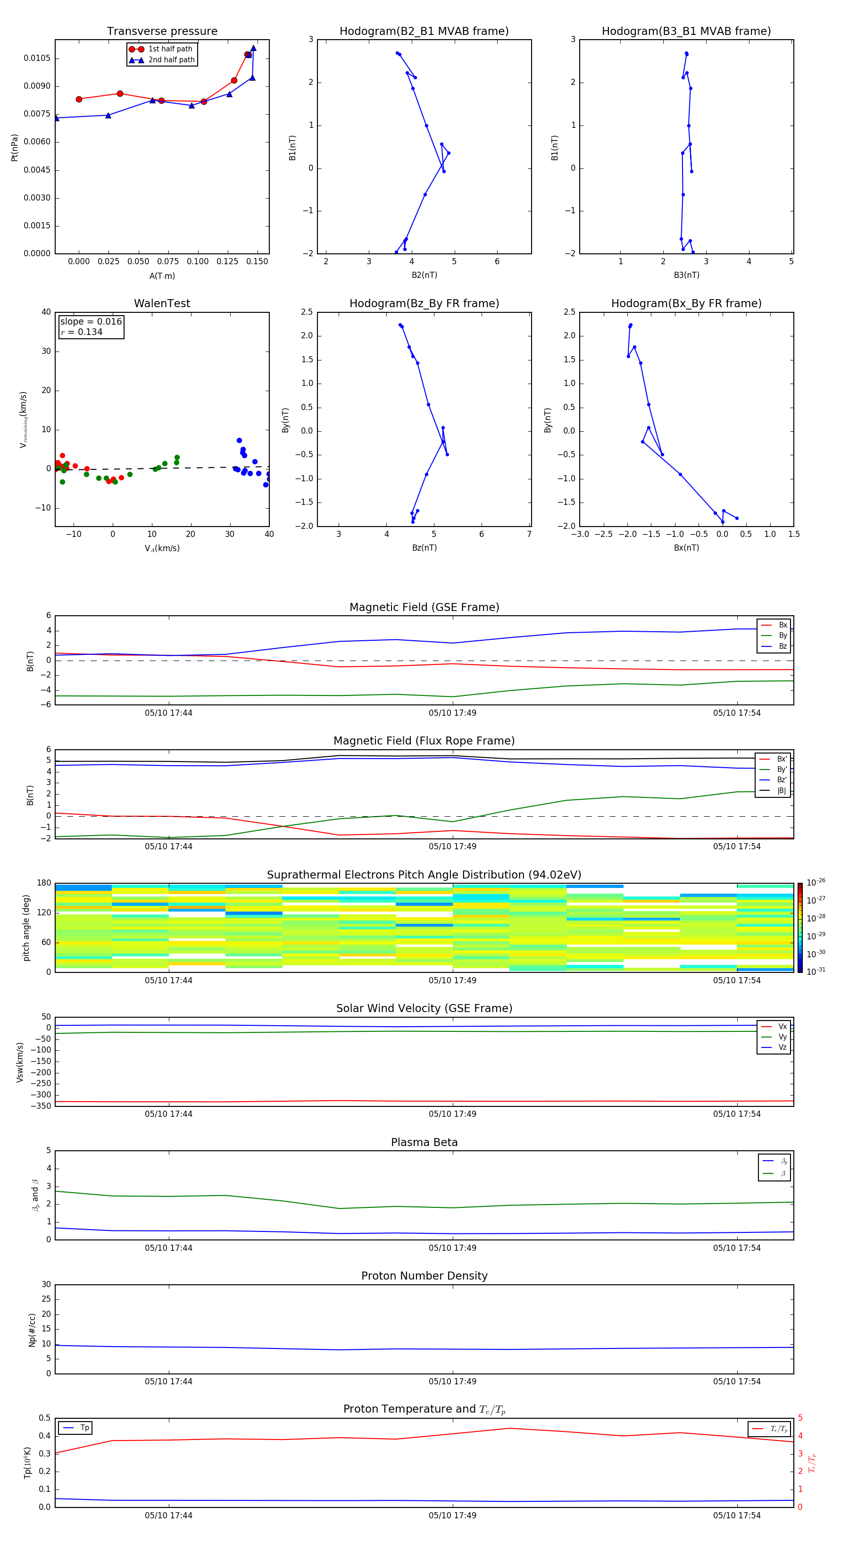This screenshot has height=1557, width=849.
Task: Select the 'Hodogram(B3_B1 MVAB frame)' title
Action: pyautogui.click(x=686, y=32)
